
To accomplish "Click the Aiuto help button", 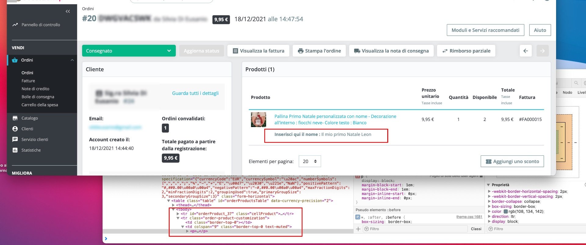I will tap(540, 30).
